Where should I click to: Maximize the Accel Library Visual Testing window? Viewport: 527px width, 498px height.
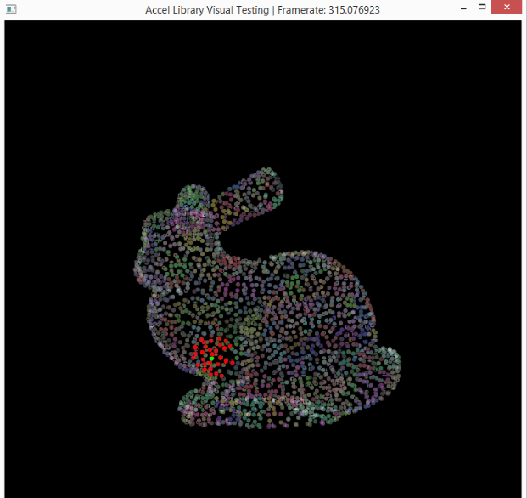click(x=482, y=7)
